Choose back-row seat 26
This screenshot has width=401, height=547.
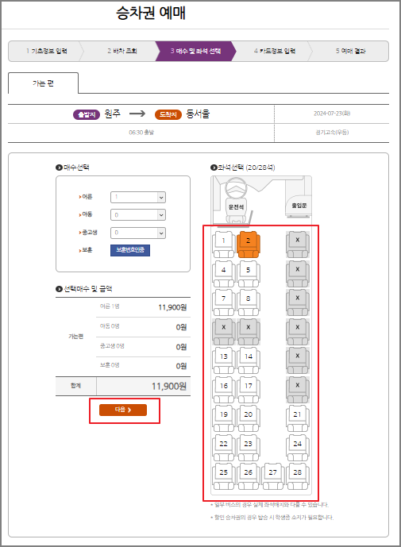pos(248,476)
